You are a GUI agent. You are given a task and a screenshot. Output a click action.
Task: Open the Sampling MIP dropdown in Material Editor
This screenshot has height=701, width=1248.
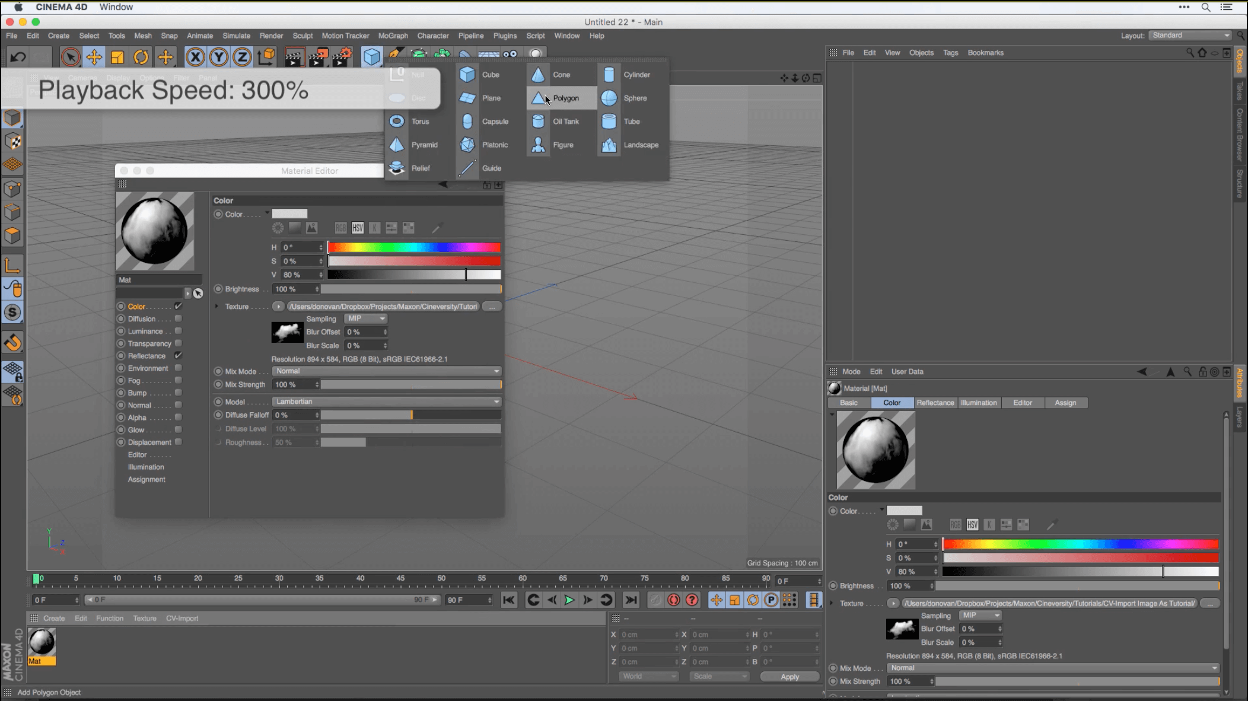pos(365,318)
